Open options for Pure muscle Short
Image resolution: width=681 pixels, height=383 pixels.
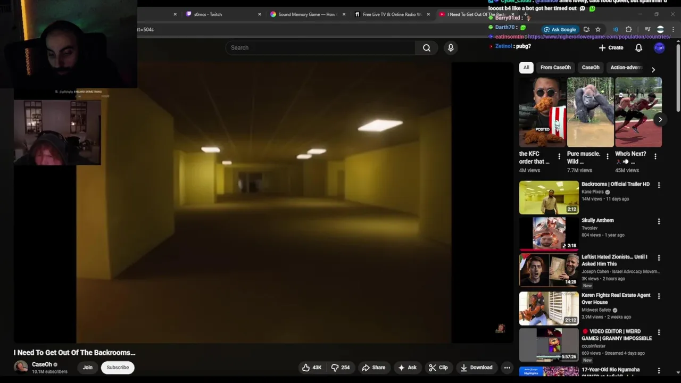(x=608, y=156)
